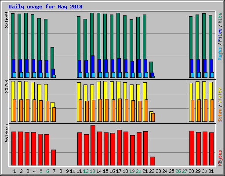Click the short red KBytes bar for day 22
The image size is (225, 176).
[152, 161]
